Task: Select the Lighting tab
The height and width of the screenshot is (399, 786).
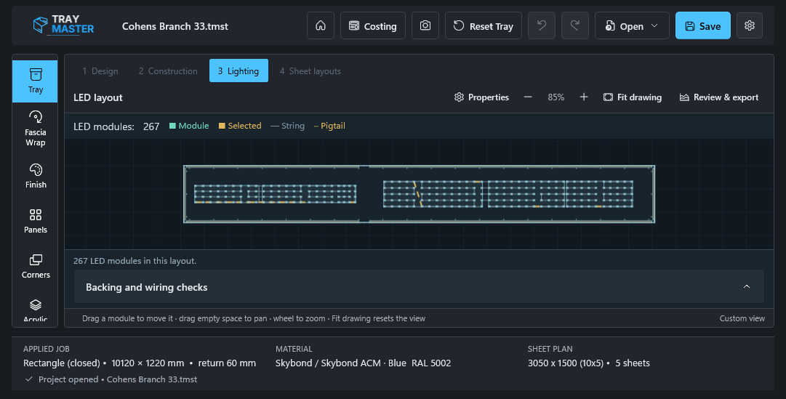Action: 238,70
